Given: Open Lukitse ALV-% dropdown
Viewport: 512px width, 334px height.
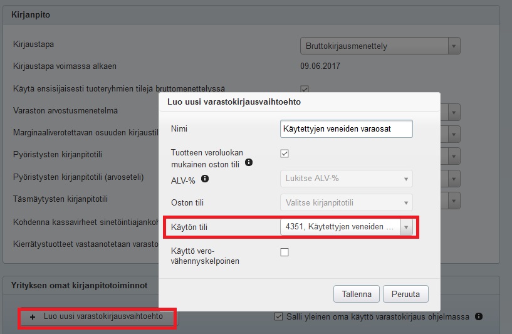Looking at the screenshot, I should coord(347,179).
